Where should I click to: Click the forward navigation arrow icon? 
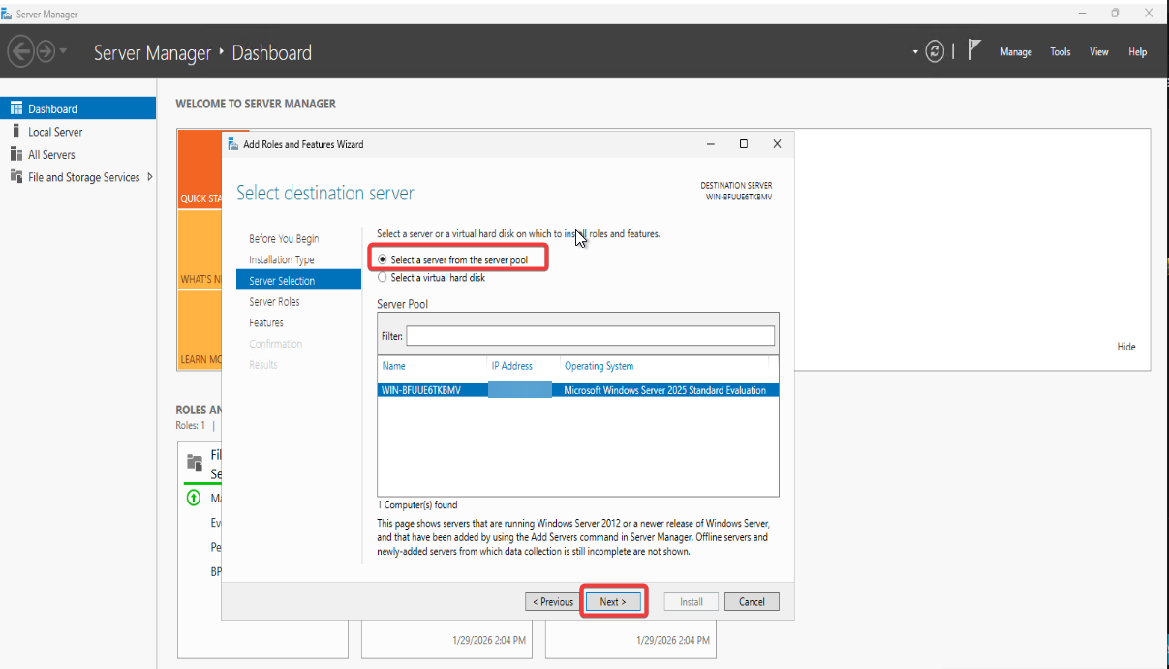tap(46, 51)
